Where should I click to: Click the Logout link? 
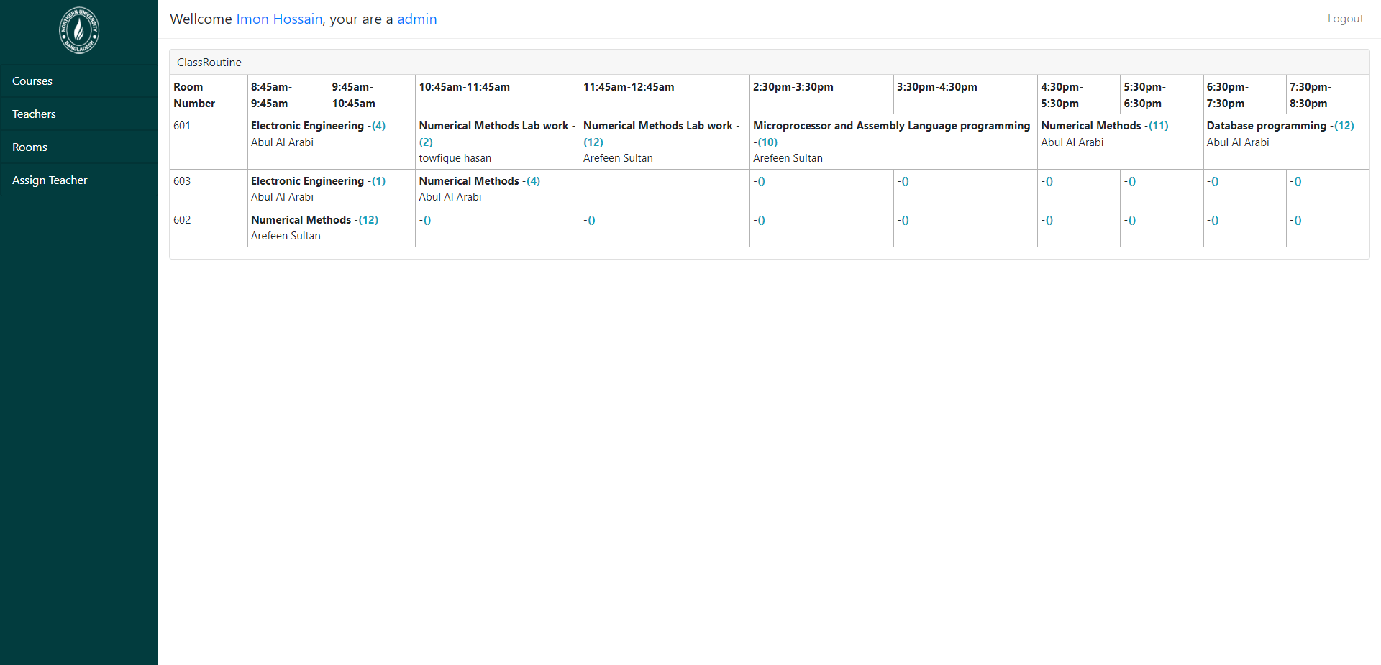pos(1344,19)
